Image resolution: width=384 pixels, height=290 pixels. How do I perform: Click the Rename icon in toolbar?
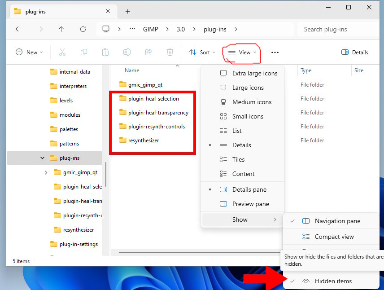(127, 52)
